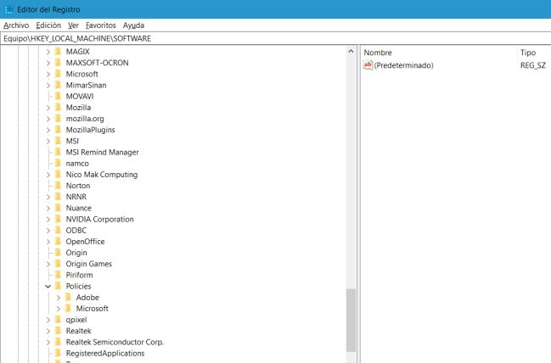This screenshot has width=551, height=363.
Task: Select the Origin folder icon
Action: click(59, 253)
